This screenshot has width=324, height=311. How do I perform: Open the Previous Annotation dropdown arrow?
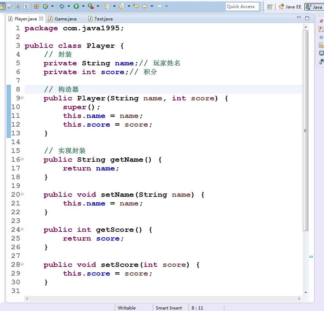tap(129, 7)
